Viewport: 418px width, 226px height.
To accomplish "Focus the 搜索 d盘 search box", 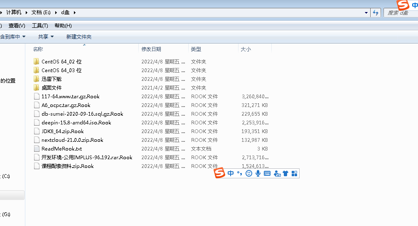I will [401, 12].
